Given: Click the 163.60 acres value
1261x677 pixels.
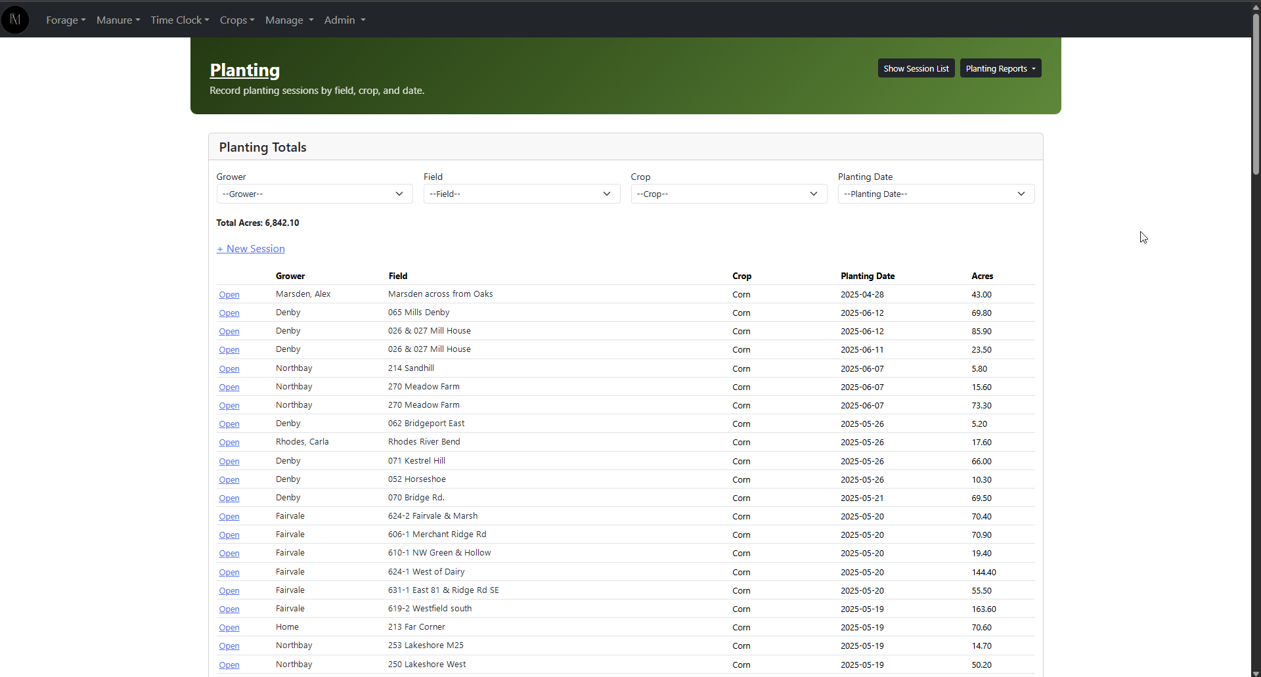Looking at the screenshot, I should pos(984,609).
